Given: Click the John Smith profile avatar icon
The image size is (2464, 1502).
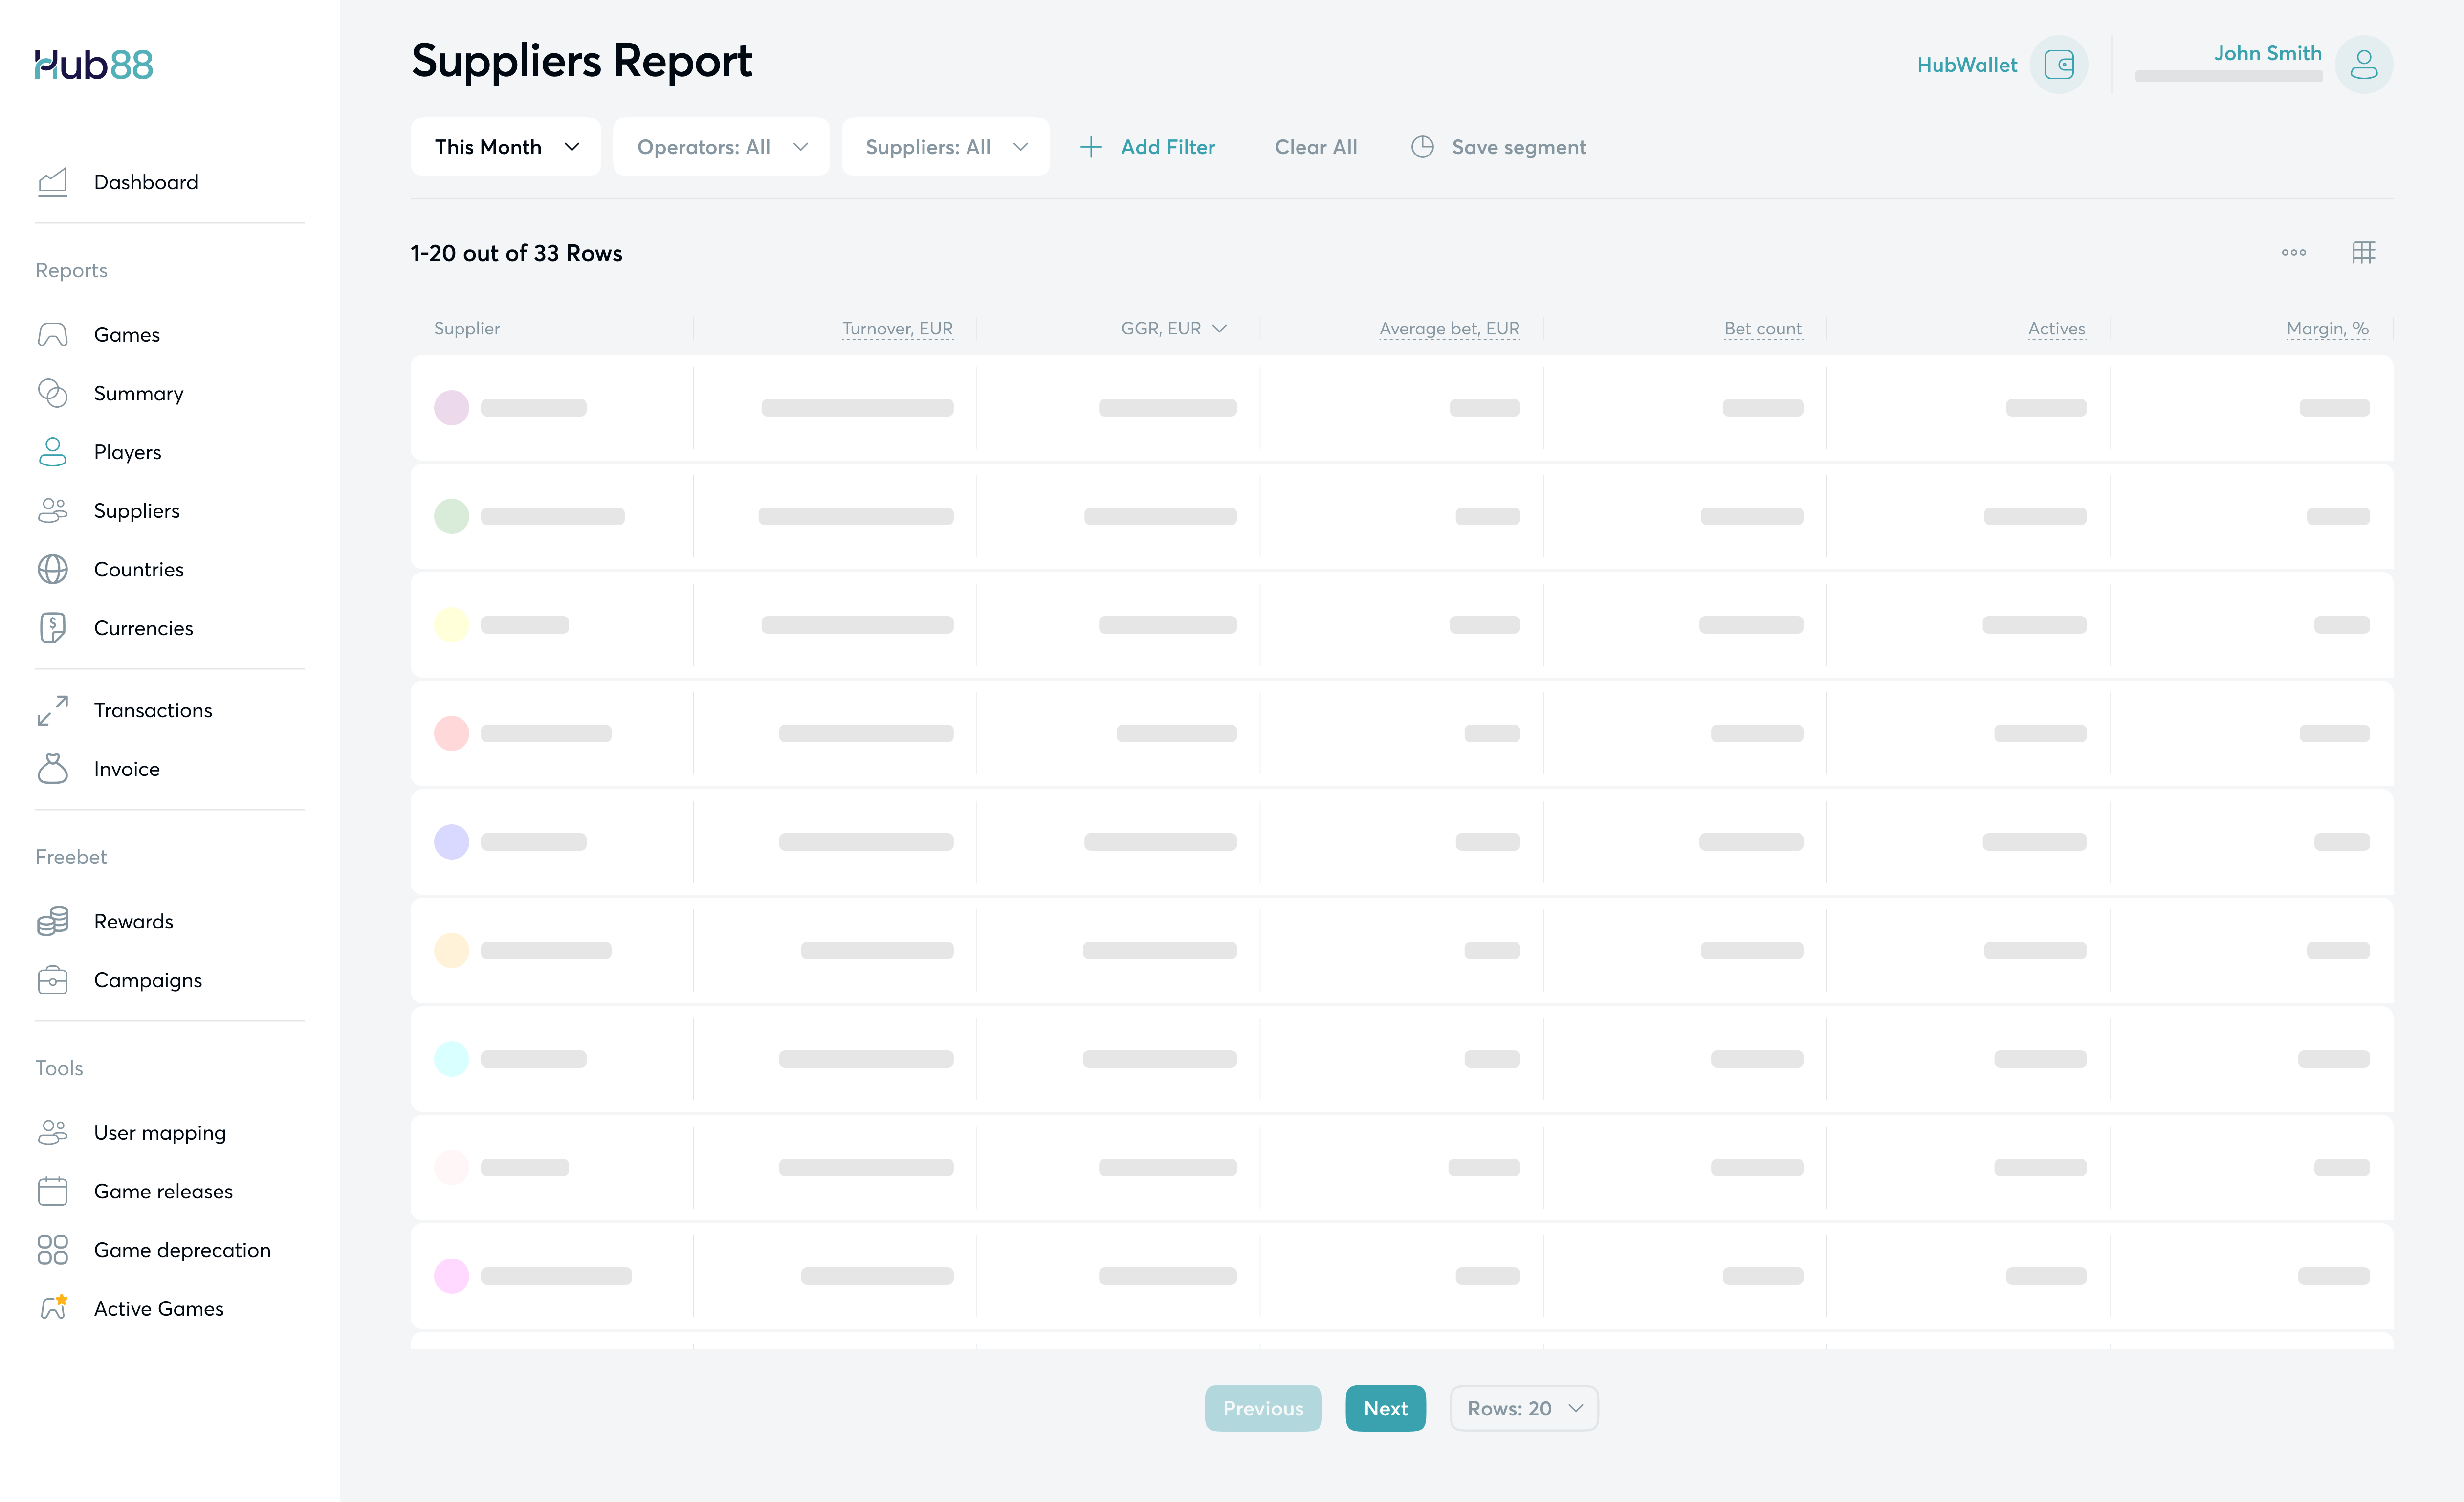Looking at the screenshot, I should (2363, 65).
